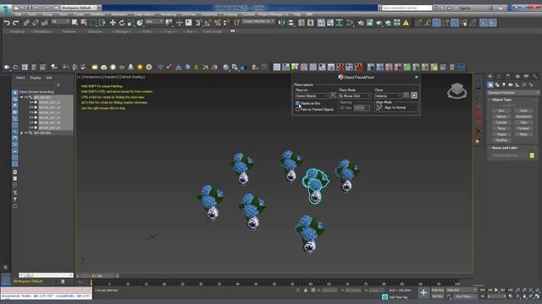This screenshot has width=542, height=304.
Task: Toggle the Spacing Auto checkbox
Action: tap(342, 108)
